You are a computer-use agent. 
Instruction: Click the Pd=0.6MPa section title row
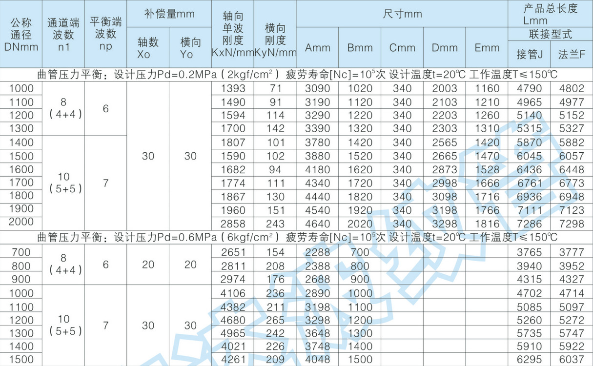click(x=296, y=238)
